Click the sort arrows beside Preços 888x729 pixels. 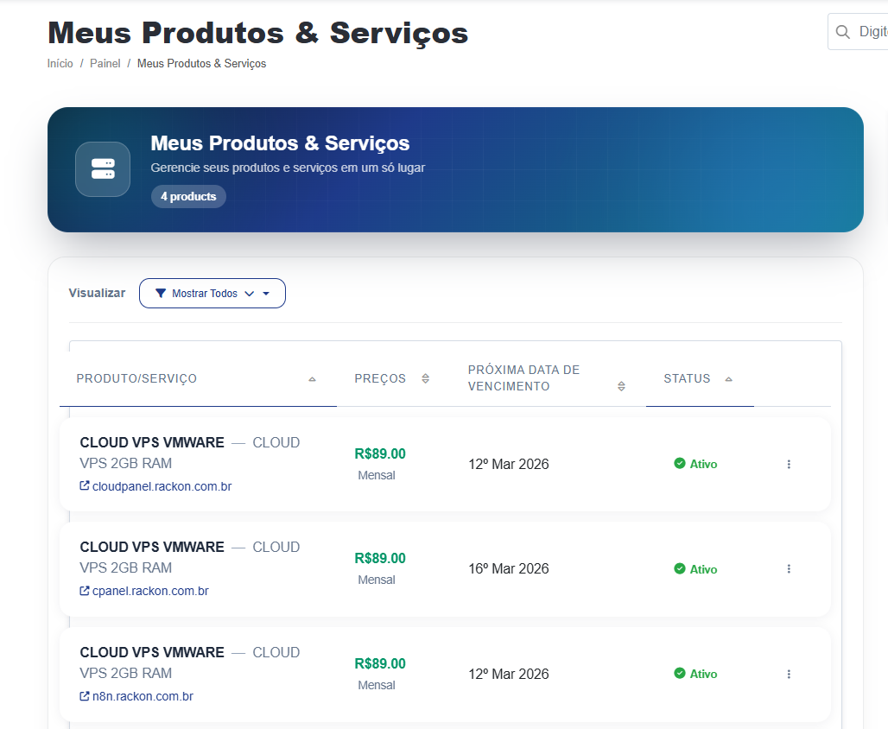(425, 378)
